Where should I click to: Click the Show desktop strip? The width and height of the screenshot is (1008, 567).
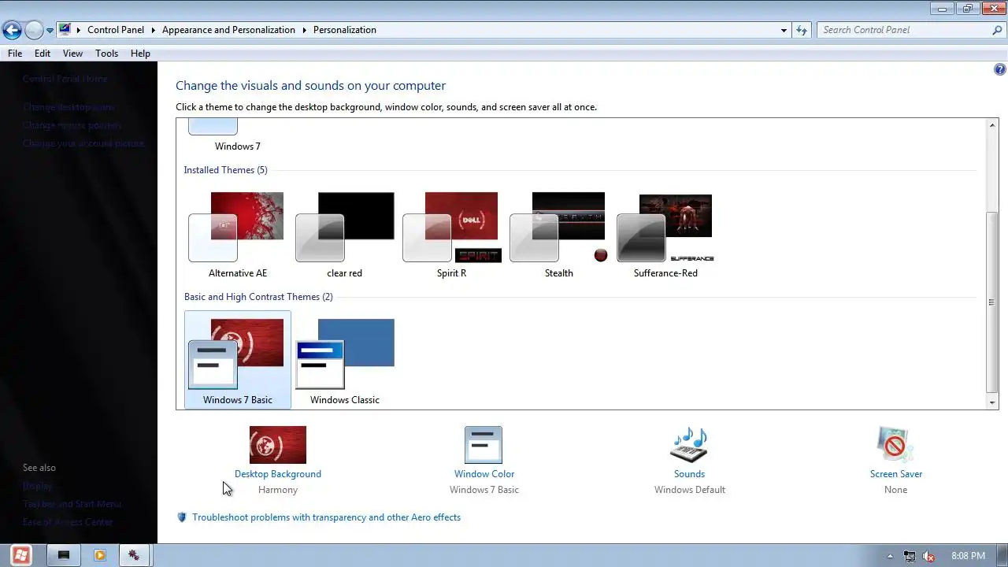pyautogui.click(x=1002, y=555)
